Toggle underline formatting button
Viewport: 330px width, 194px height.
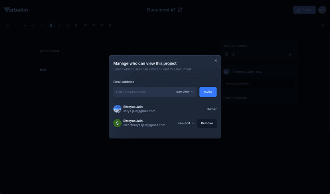(x=67, y=25)
